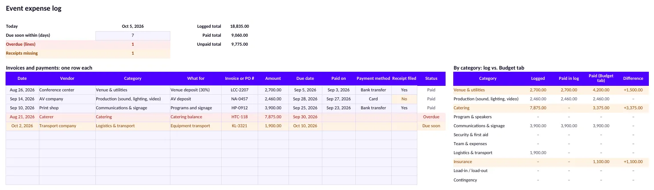
Task: Click the 'Due soon' status cell
Action: point(431,126)
